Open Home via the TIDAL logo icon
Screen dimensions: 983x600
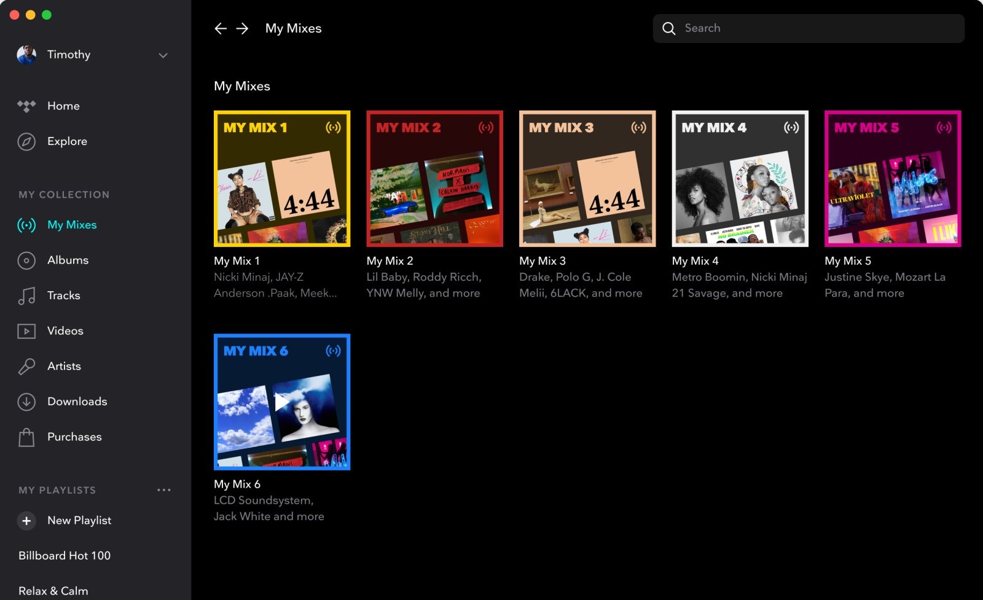pos(26,106)
